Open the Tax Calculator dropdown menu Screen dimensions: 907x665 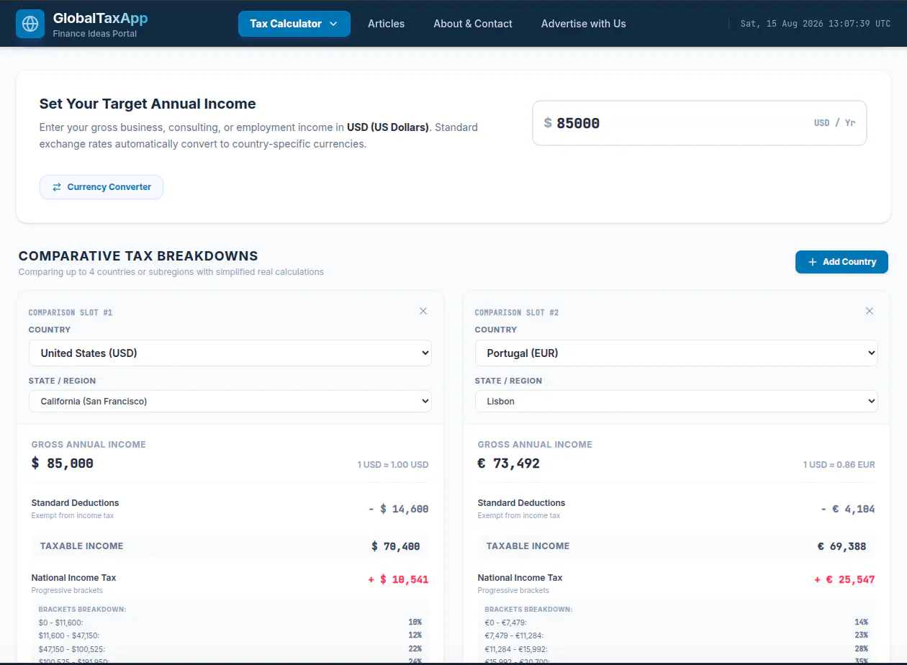[x=294, y=24]
